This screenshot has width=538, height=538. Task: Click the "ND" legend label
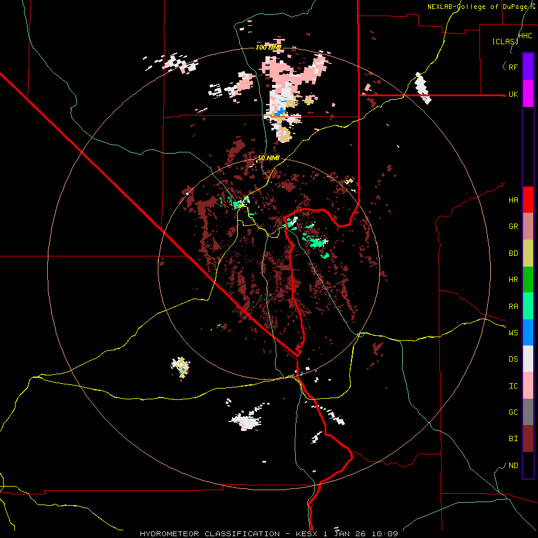click(513, 466)
